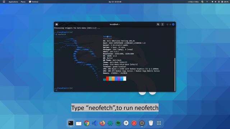Click the orange color block in neofetch palette
Image resolution: width=230 pixels, height=129 pixels.
click(113, 78)
